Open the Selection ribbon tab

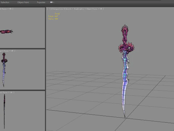[5, 2]
